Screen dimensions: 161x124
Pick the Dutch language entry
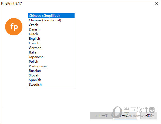(51, 34)
